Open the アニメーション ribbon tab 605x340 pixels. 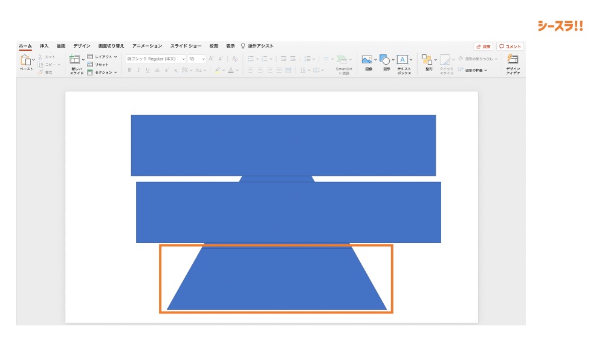(x=147, y=46)
